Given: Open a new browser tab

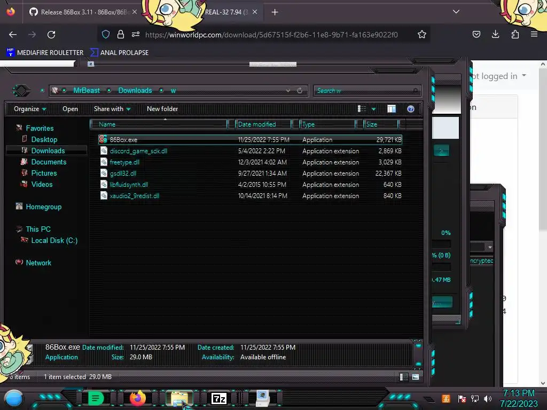Looking at the screenshot, I should pyautogui.click(x=275, y=12).
